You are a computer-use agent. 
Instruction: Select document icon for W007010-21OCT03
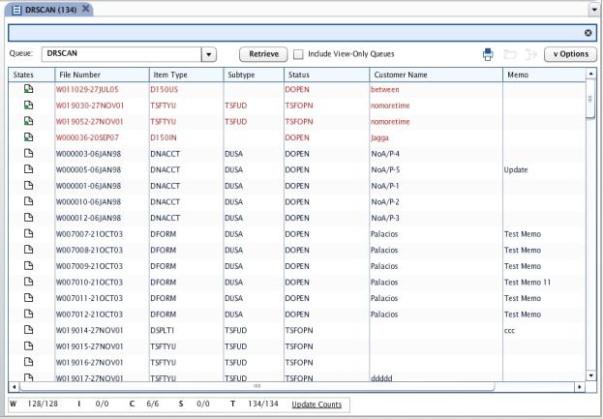click(x=28, y=282)
